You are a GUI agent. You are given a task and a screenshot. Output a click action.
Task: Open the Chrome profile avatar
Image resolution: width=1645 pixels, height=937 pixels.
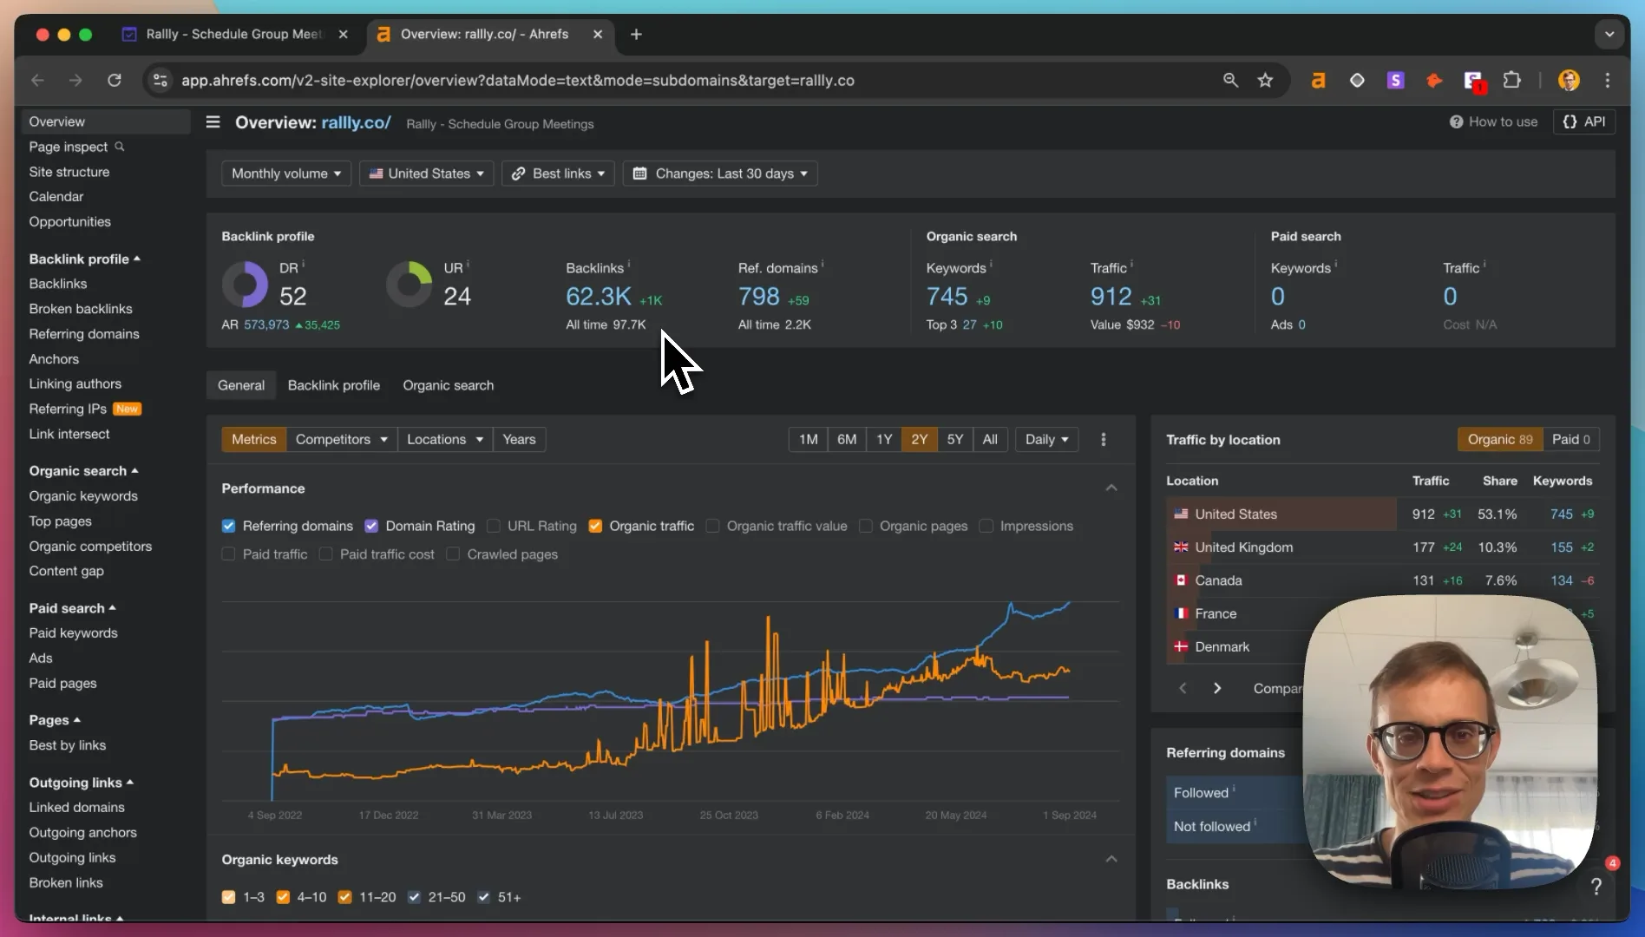click(1569, 81)
